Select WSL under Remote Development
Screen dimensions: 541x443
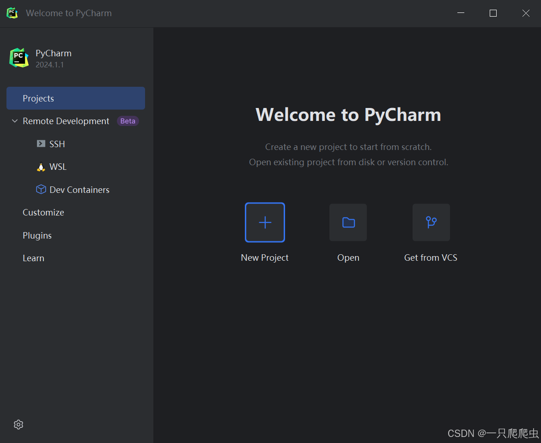pyautogui.click(x=58, y=167)
